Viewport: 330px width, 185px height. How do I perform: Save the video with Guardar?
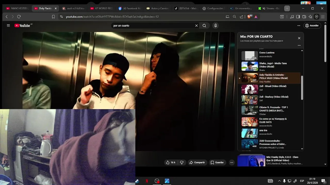pyautogui.click(x=217, y=162)
